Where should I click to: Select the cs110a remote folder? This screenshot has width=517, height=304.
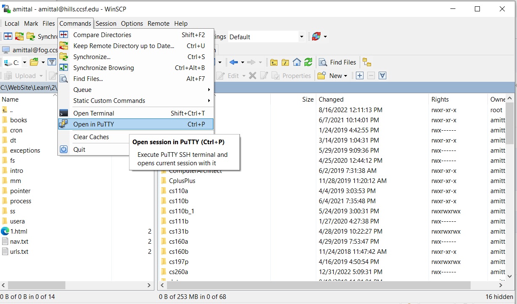pos(178,191)
